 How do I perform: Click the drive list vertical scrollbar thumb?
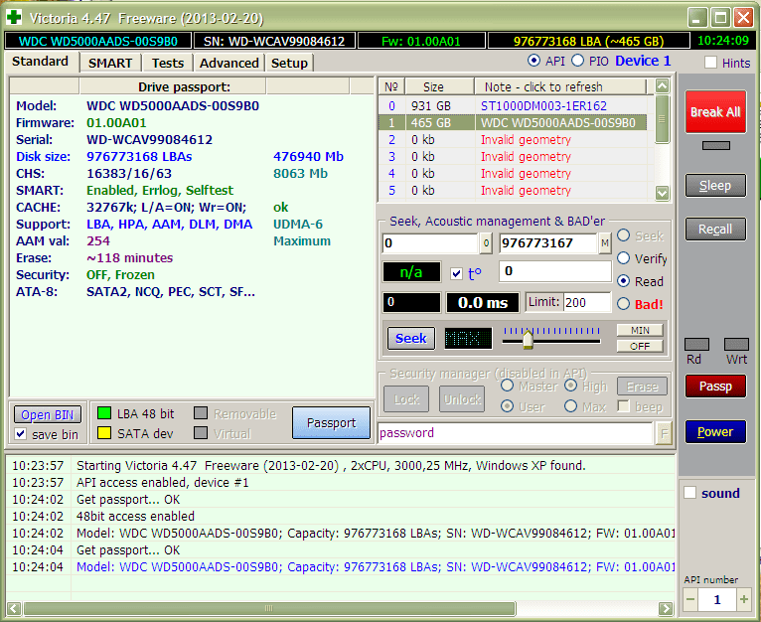(662, 119)
